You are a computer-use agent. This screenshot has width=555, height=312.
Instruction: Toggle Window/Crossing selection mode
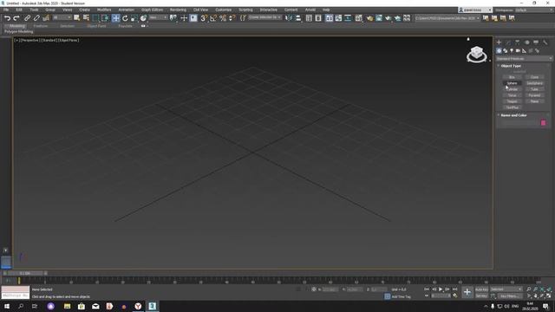tap(105, 18)
